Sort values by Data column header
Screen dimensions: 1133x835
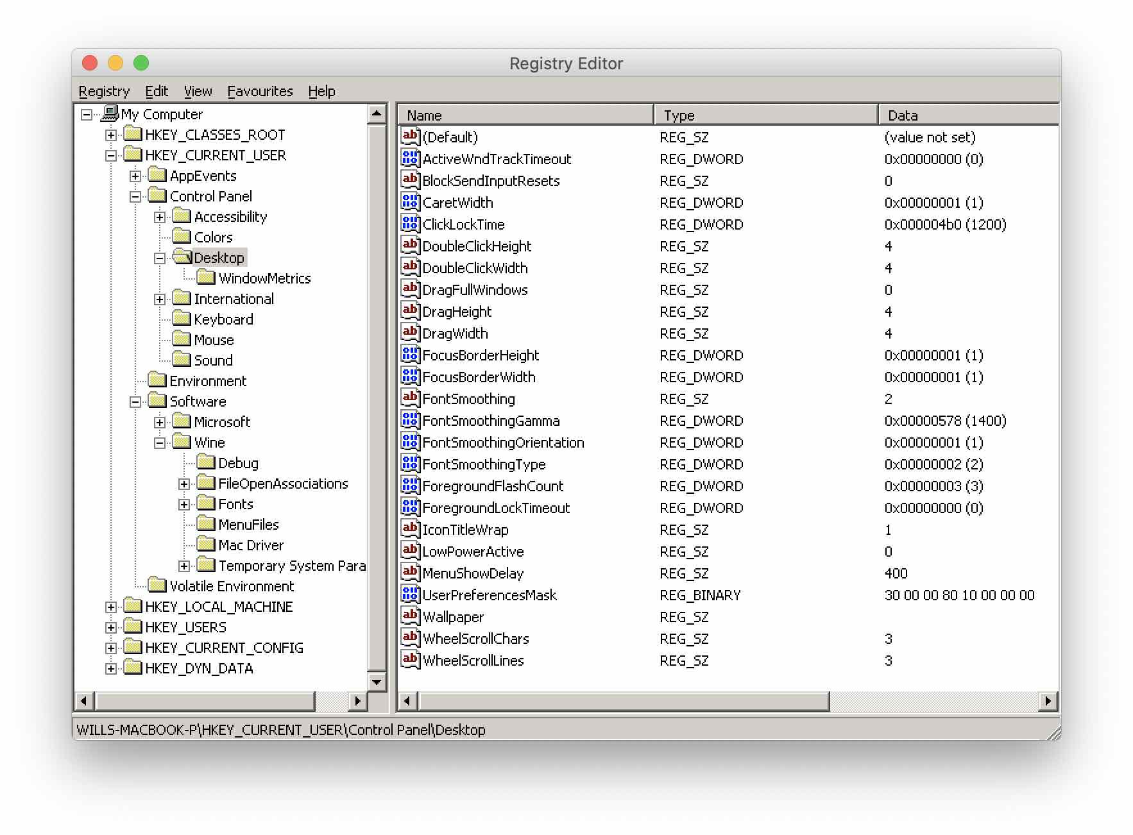coord(968,115)
